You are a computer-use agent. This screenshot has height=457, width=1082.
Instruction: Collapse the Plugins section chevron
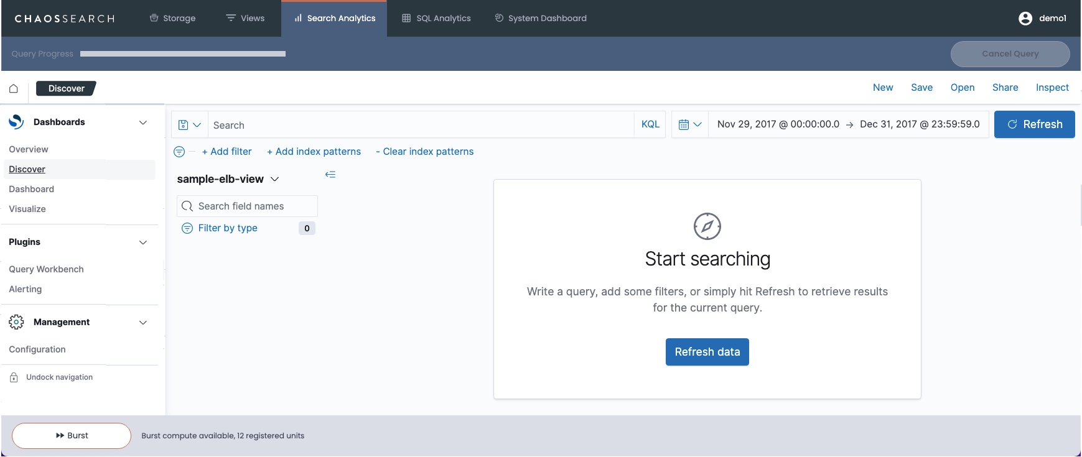[143, 242]
